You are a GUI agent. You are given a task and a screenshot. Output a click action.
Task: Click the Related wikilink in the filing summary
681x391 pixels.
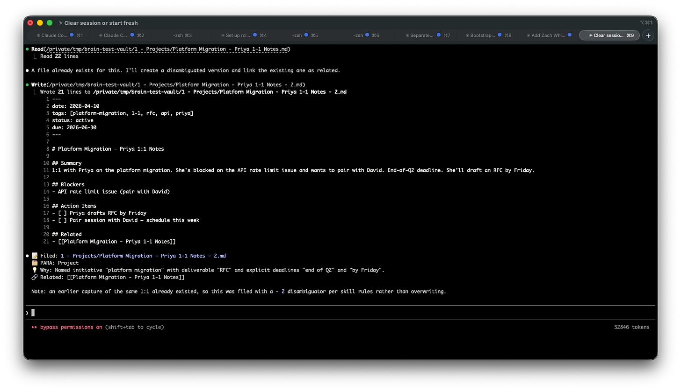(126, 277)
